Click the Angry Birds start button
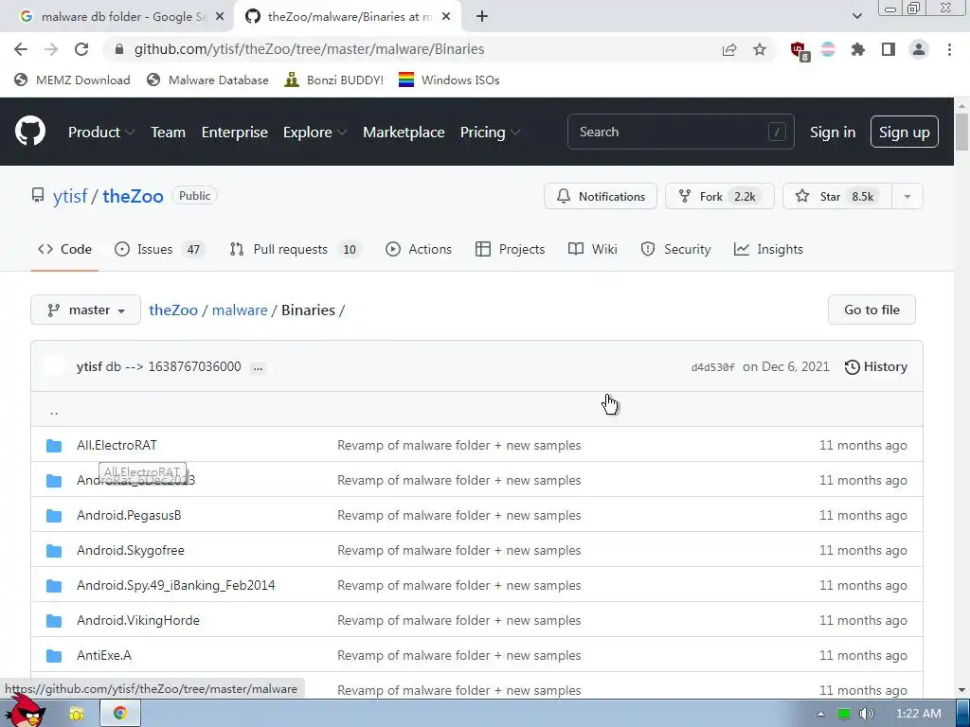Image resolution: width=970 pixels, height=727 pixels. [25, 710]
